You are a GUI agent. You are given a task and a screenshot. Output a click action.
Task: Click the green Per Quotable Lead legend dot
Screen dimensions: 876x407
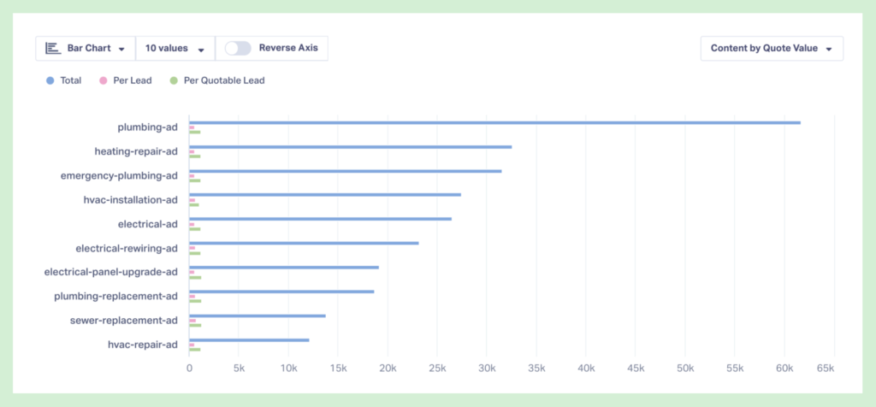174,80
